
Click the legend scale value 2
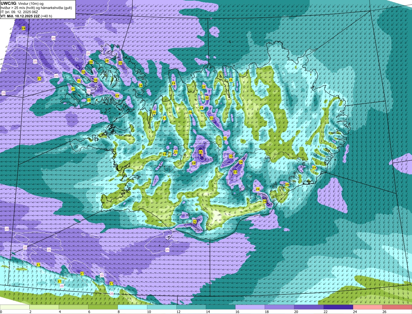(x=30, y=312)
